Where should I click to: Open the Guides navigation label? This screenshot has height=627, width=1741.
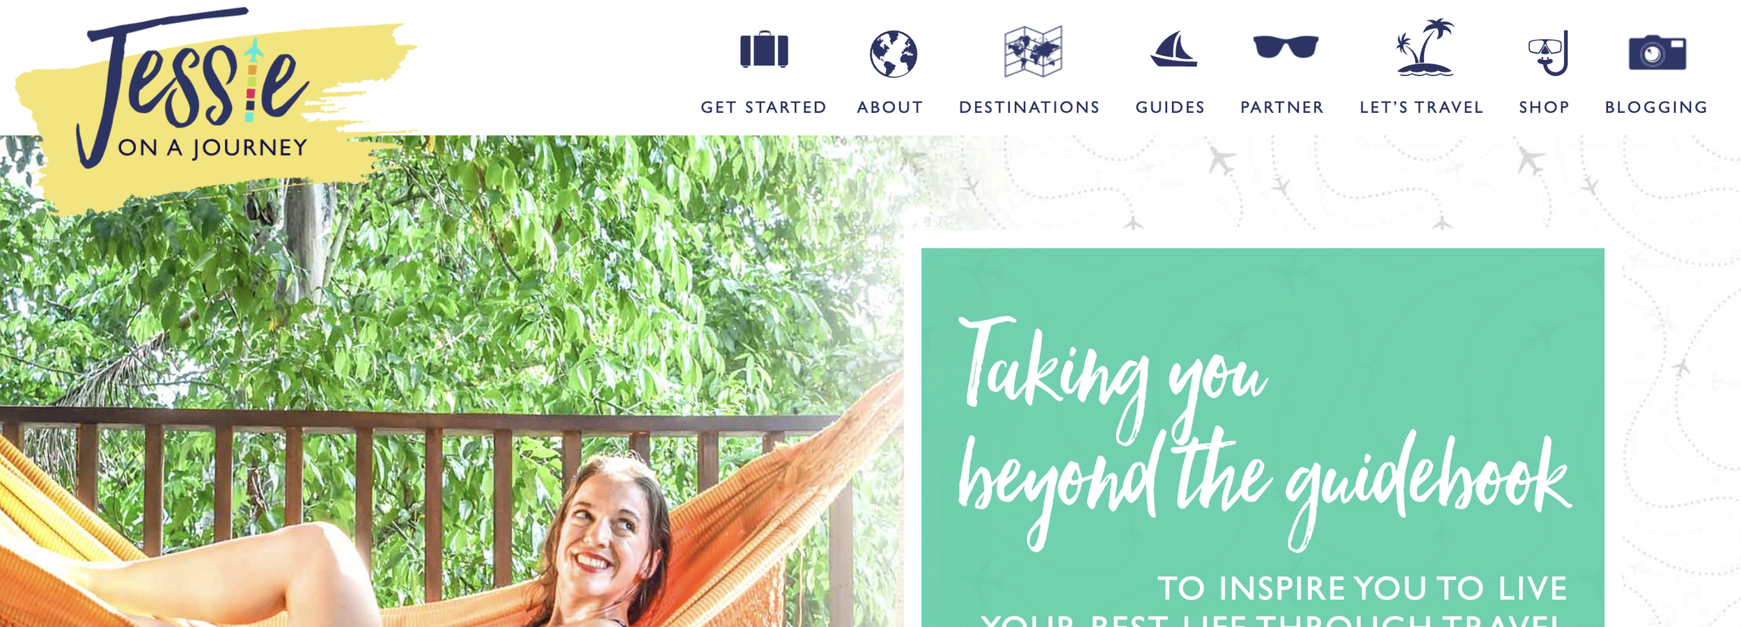point(1170,107)
